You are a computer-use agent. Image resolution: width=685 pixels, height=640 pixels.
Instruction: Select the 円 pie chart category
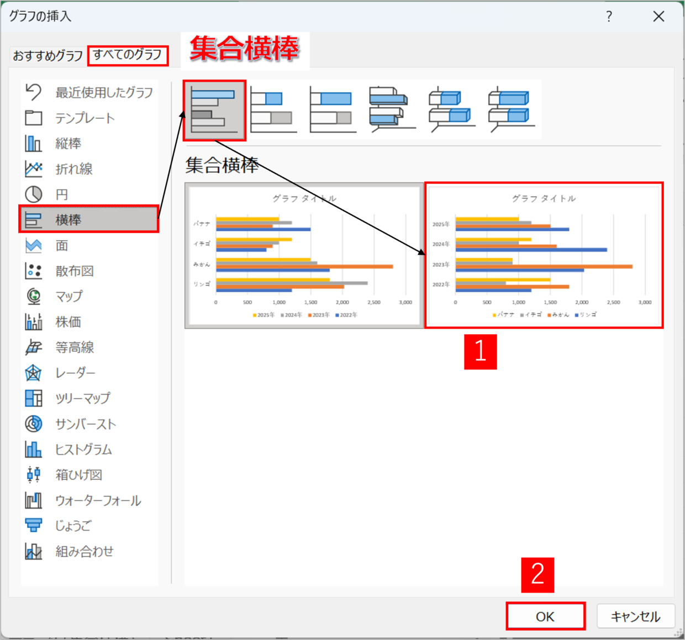(61, 194)
